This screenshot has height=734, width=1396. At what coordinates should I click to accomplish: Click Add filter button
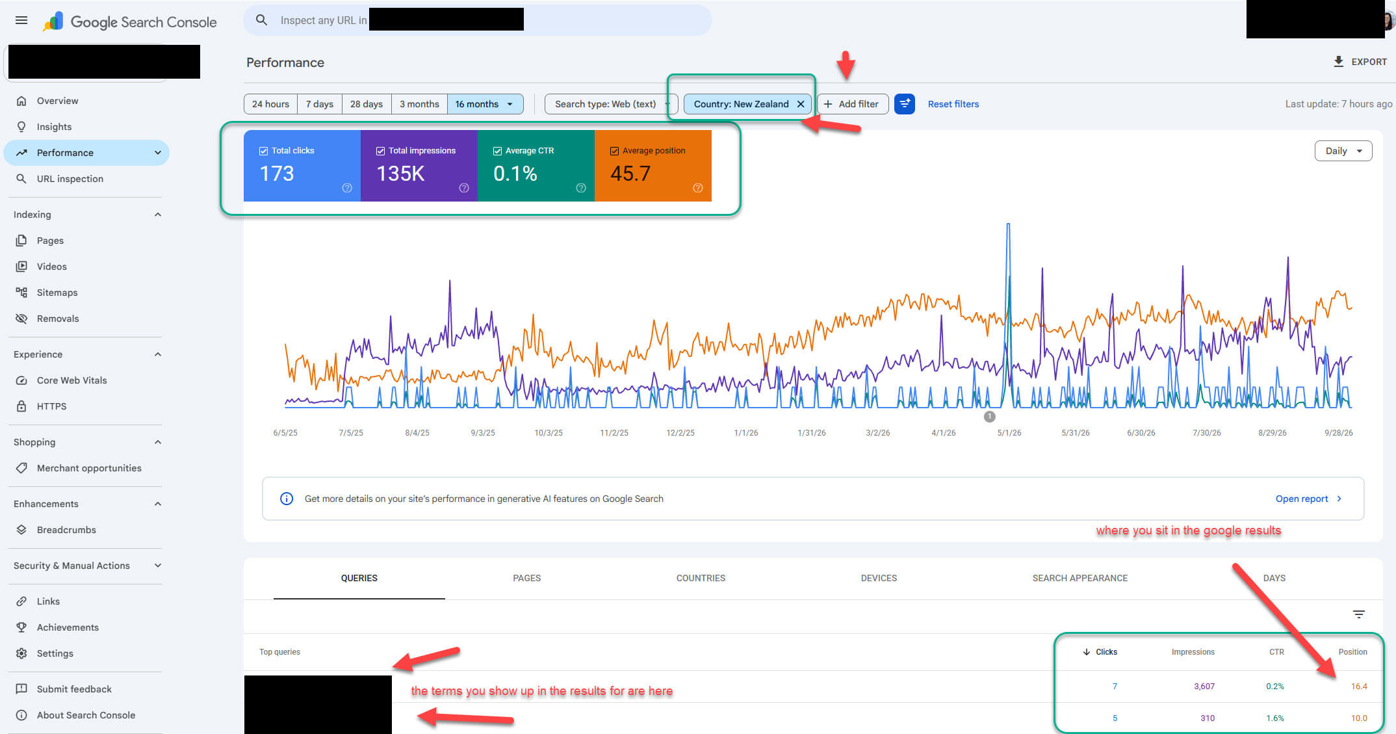[852, 104]
